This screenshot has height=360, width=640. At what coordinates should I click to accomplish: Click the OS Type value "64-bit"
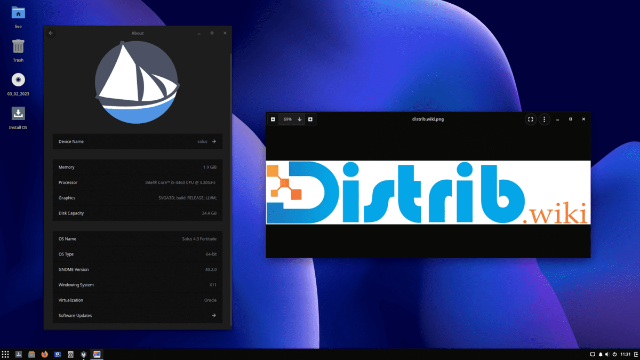(x=211, y=254)
